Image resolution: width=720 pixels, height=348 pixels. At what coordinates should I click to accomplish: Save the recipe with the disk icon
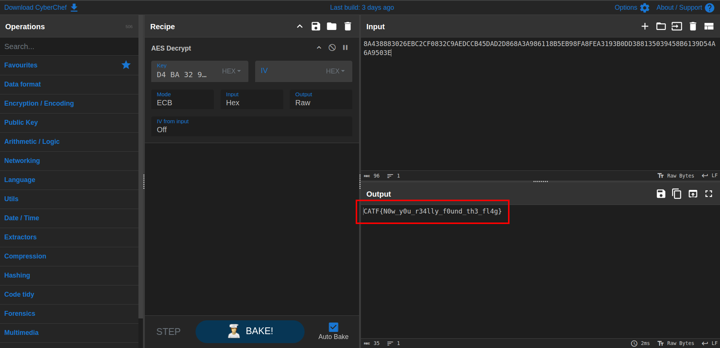(316, 26)
